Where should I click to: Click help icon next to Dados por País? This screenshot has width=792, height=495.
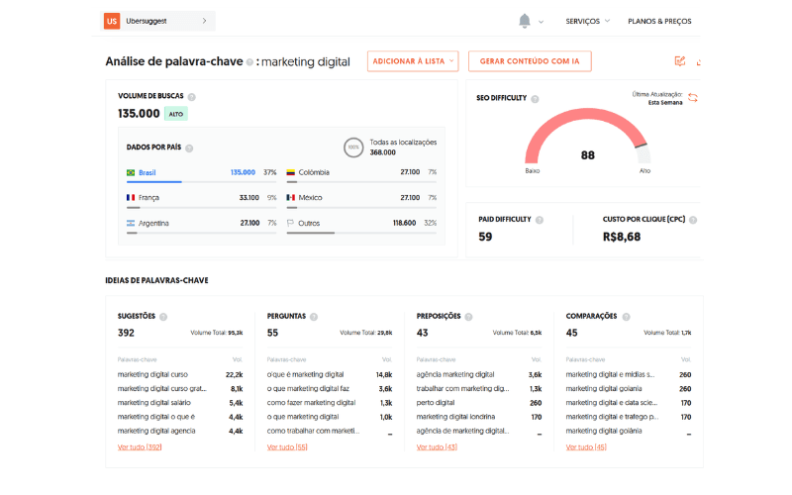(x=189, y=148)
